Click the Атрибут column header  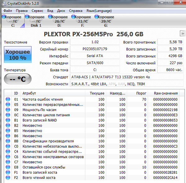(x=53, y=93)
